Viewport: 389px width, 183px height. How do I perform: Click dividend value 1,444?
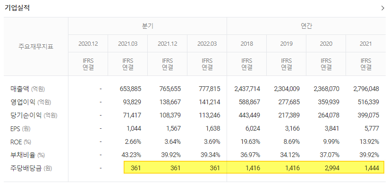[x=372, y=168]
